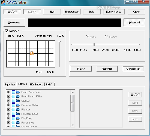Click the Reset button
This screenshot has width=150, height=136.
click(x=135, y=119)
